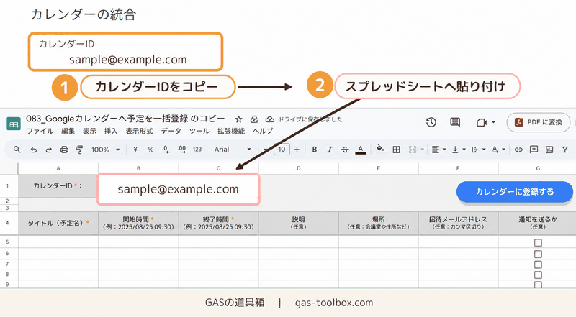This screenshot has width=576, height=317.
Task: Open the データ menu
Action: [x=171, y=131]
